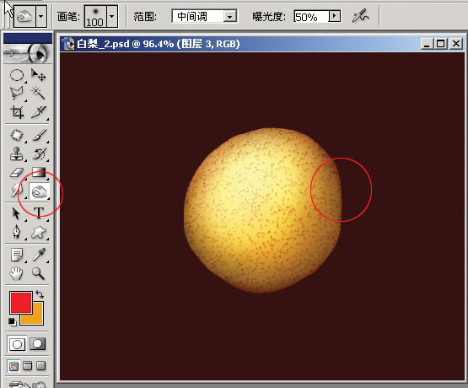Screen dimensions: 468x388
Task: Click the 曝光度 exposure value field
Action: click(x=311, y=16)
